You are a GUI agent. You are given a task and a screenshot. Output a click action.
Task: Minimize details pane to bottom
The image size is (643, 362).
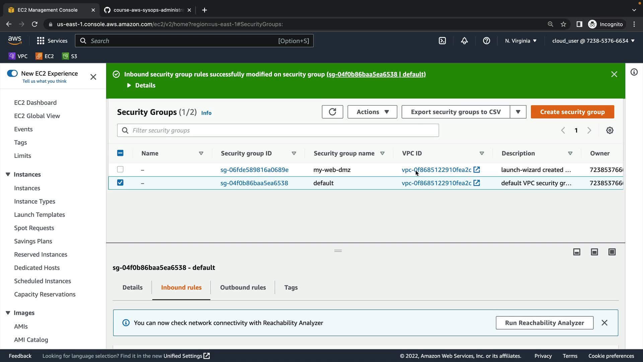click(577, 252)
